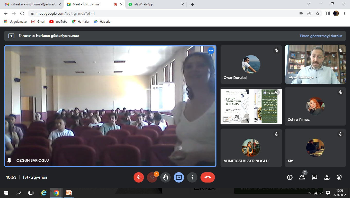Select the alper ballikaya video tile
Viewport: 350px width, 198px height.
pos(315,64)
